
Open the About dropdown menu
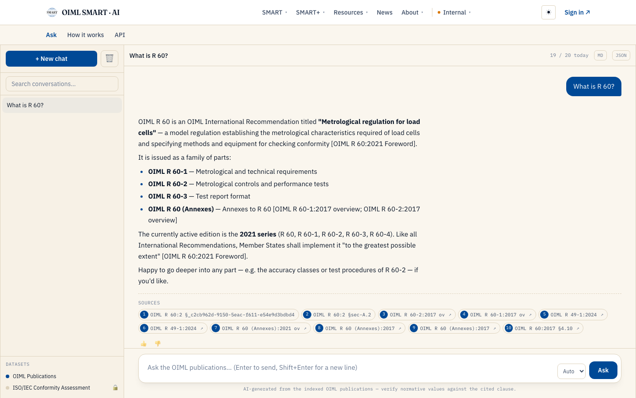(x=412, y=12)
